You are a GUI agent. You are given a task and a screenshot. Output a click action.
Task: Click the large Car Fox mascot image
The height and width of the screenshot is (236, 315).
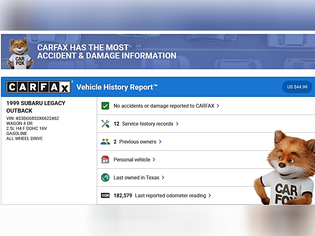coord(285,170)
